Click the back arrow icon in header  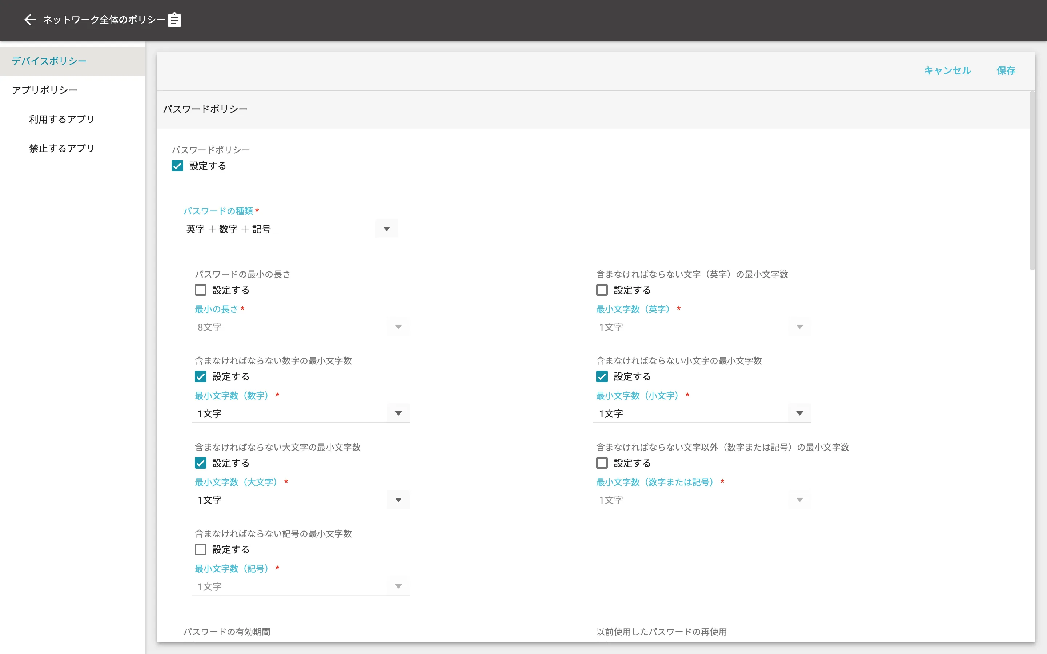point(30,20)
